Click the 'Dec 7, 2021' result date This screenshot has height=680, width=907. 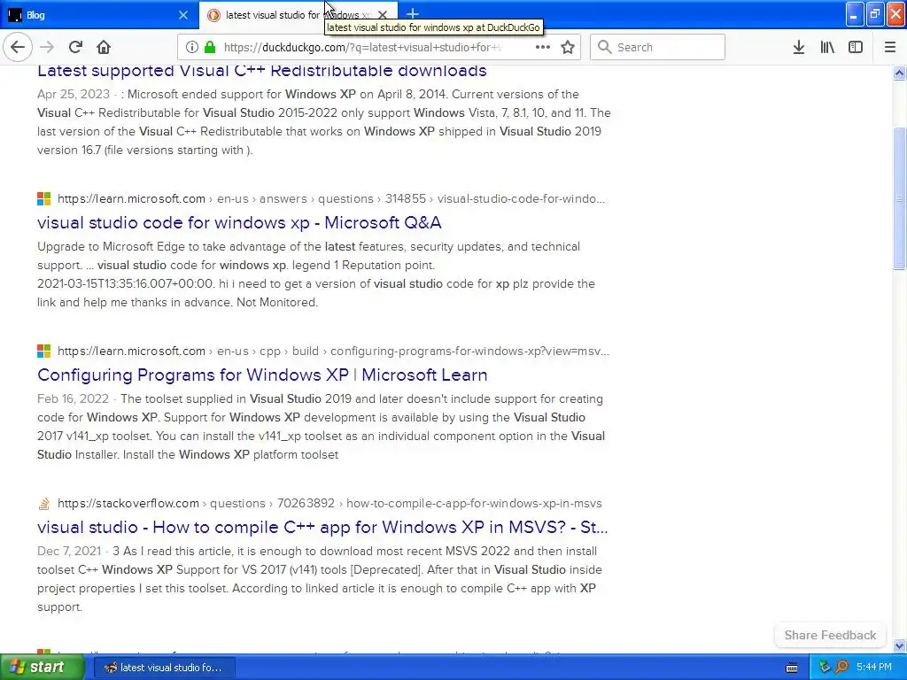coord(69,551)
